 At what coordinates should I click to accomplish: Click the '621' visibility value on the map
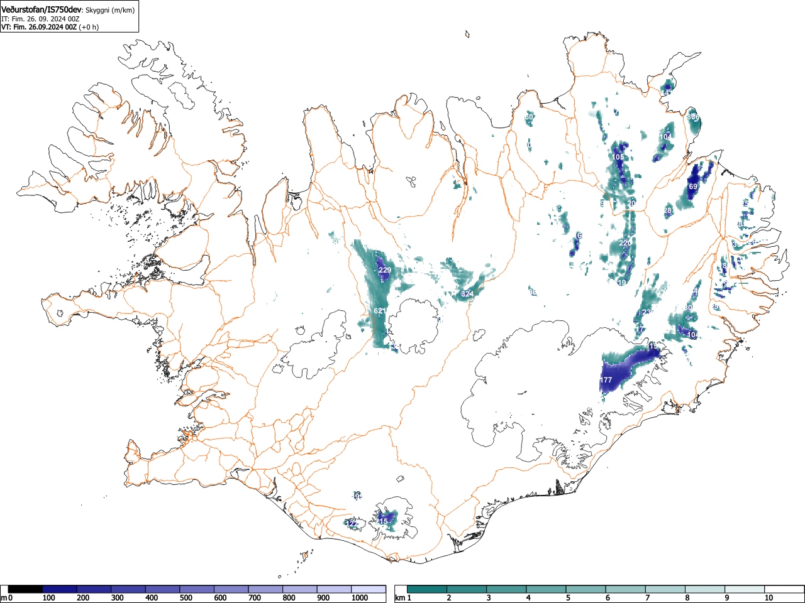coord(380,312)
